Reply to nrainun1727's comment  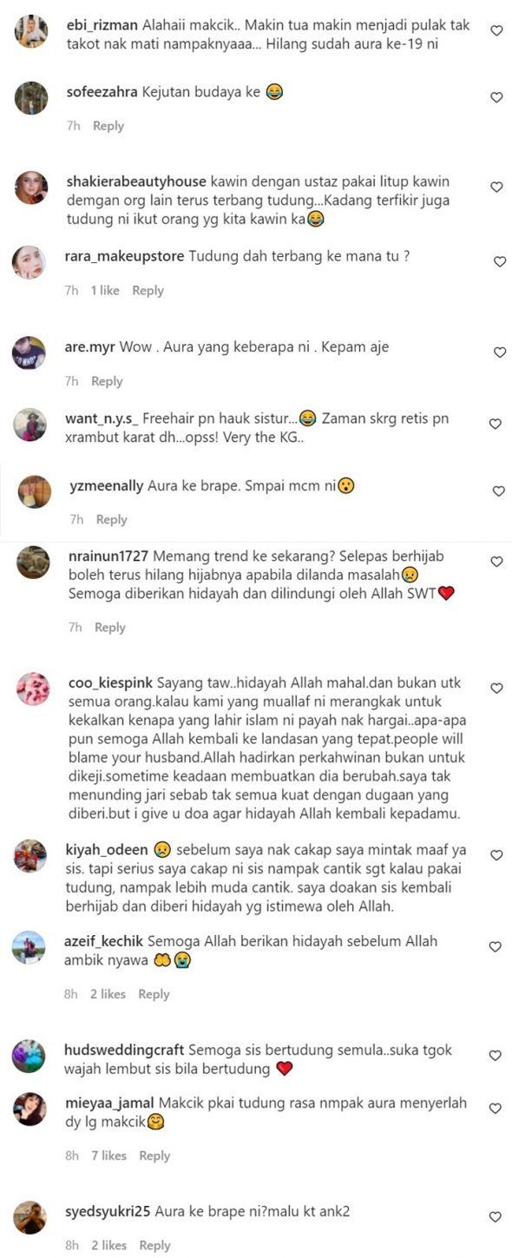click(110, 627)
